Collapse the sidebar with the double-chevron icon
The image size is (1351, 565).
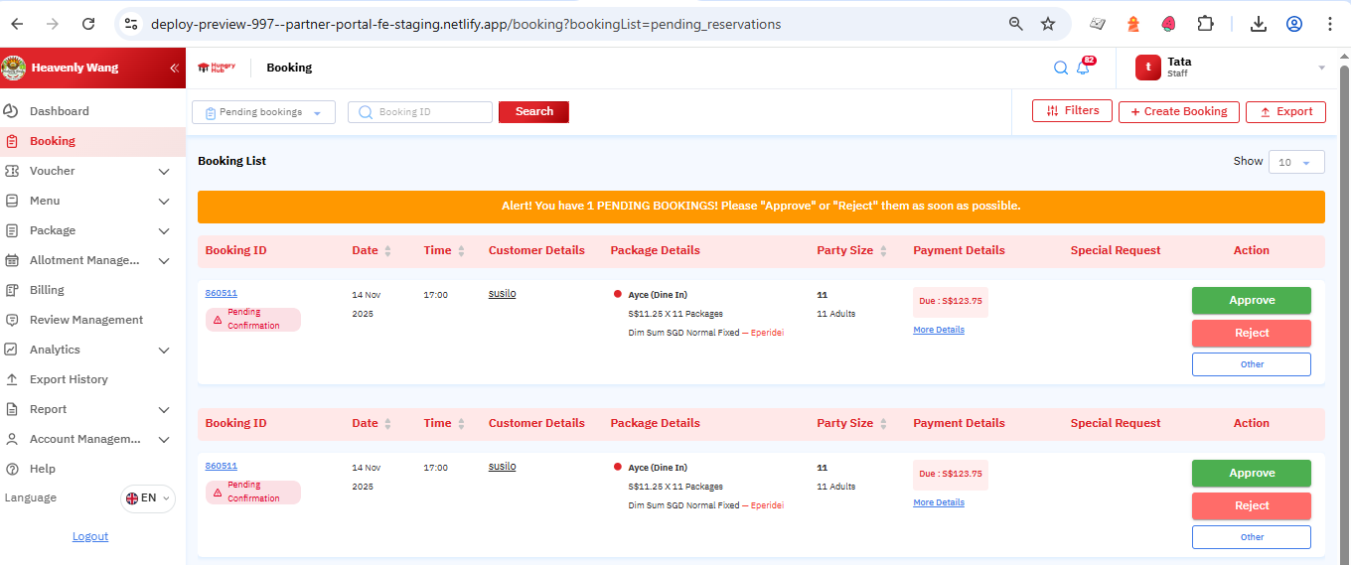[174, 69]
